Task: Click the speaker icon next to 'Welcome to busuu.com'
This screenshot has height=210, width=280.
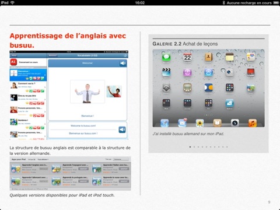Action: point(122,129)
